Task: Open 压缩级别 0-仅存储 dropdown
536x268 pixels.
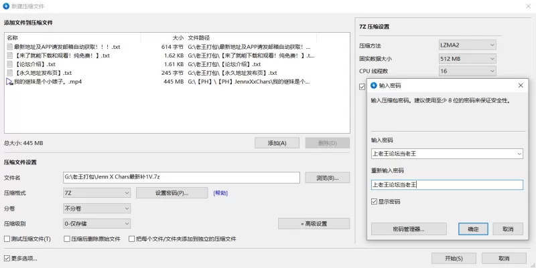Action: click(96, 224)
